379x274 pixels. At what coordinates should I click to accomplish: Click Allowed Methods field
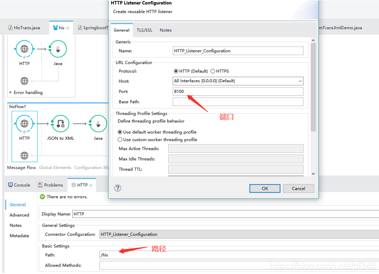[239, 265]
